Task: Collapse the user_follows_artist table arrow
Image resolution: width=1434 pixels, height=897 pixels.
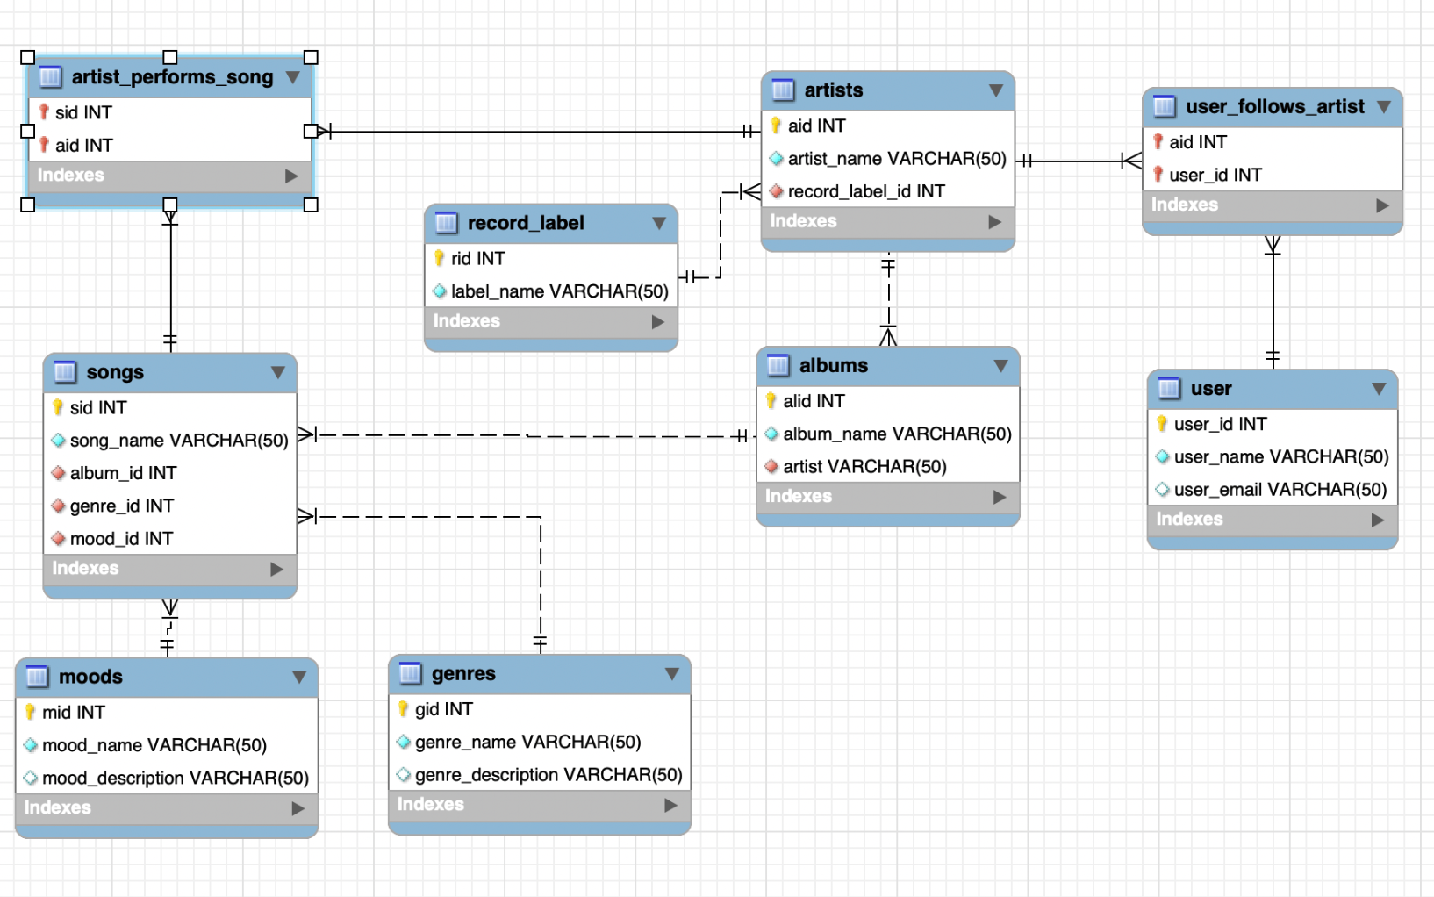Action: tap(1384, 107)
